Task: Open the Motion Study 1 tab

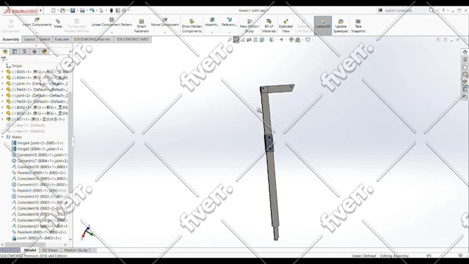Action: (77, 250)
